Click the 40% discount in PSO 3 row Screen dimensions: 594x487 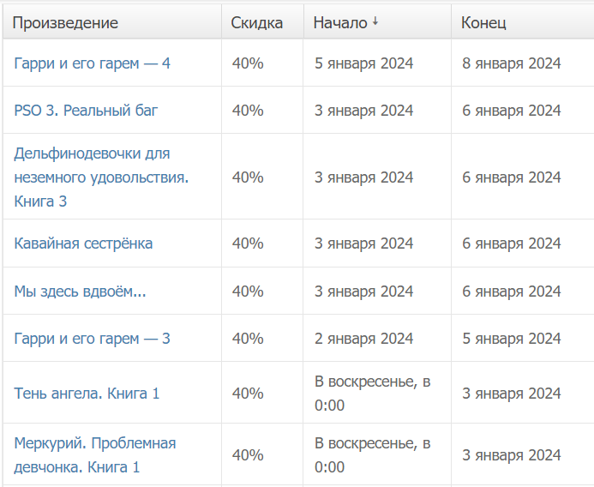pyautogui.click(x=248, y=111)
